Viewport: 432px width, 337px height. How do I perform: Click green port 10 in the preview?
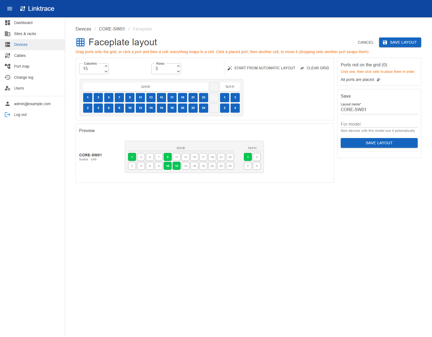pyautogui.click(x=168, y=166)
